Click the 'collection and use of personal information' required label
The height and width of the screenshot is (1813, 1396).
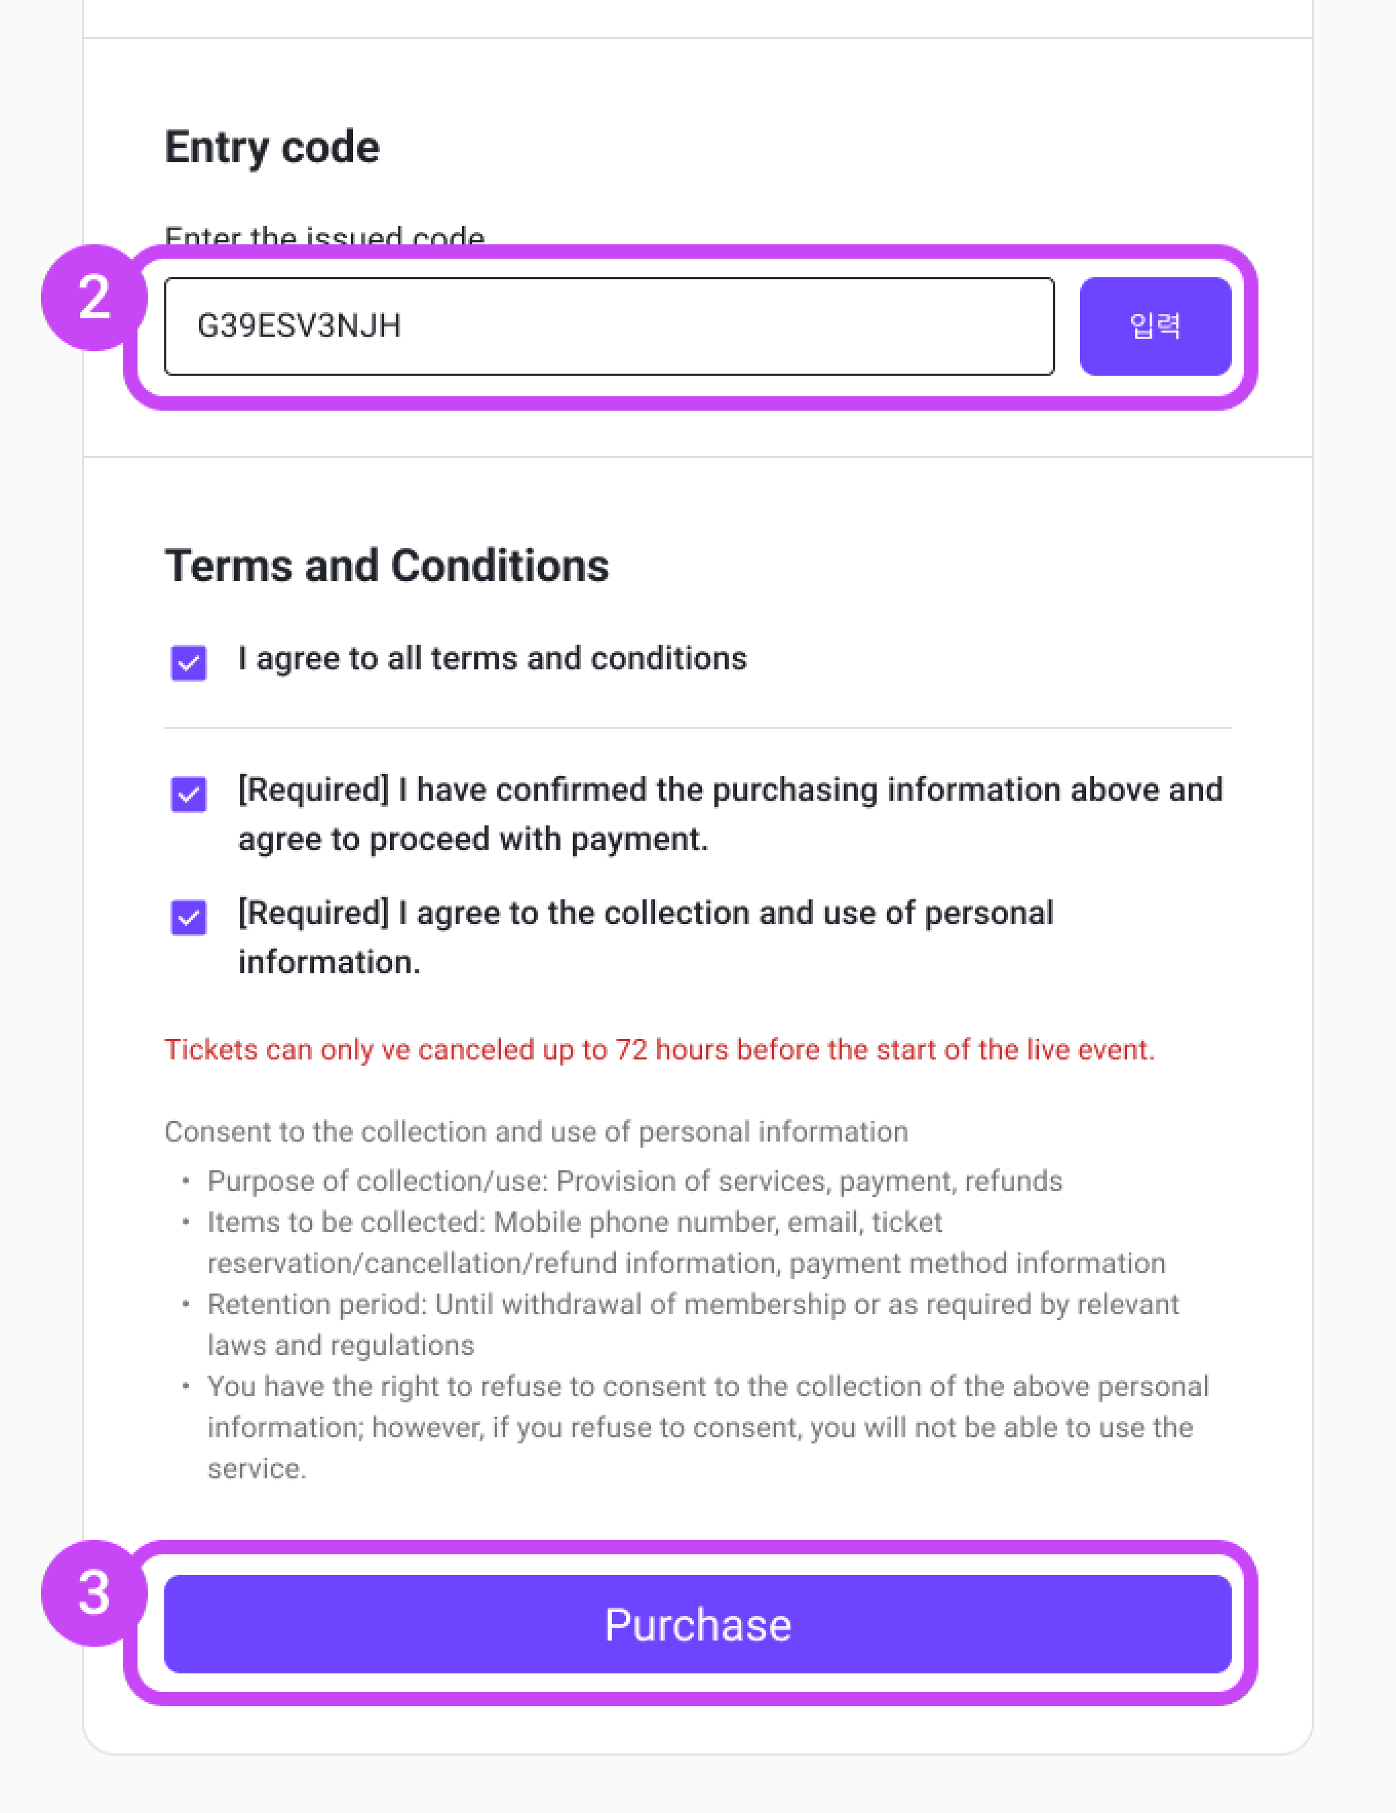pyautogui.click(x=646, y=937)
